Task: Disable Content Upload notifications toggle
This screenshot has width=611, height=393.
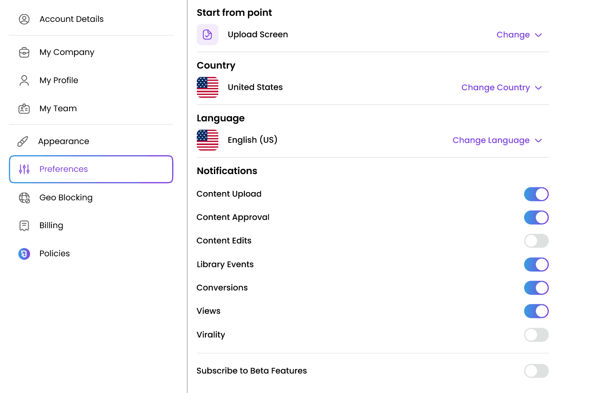Action: click(x=536, y=194)
